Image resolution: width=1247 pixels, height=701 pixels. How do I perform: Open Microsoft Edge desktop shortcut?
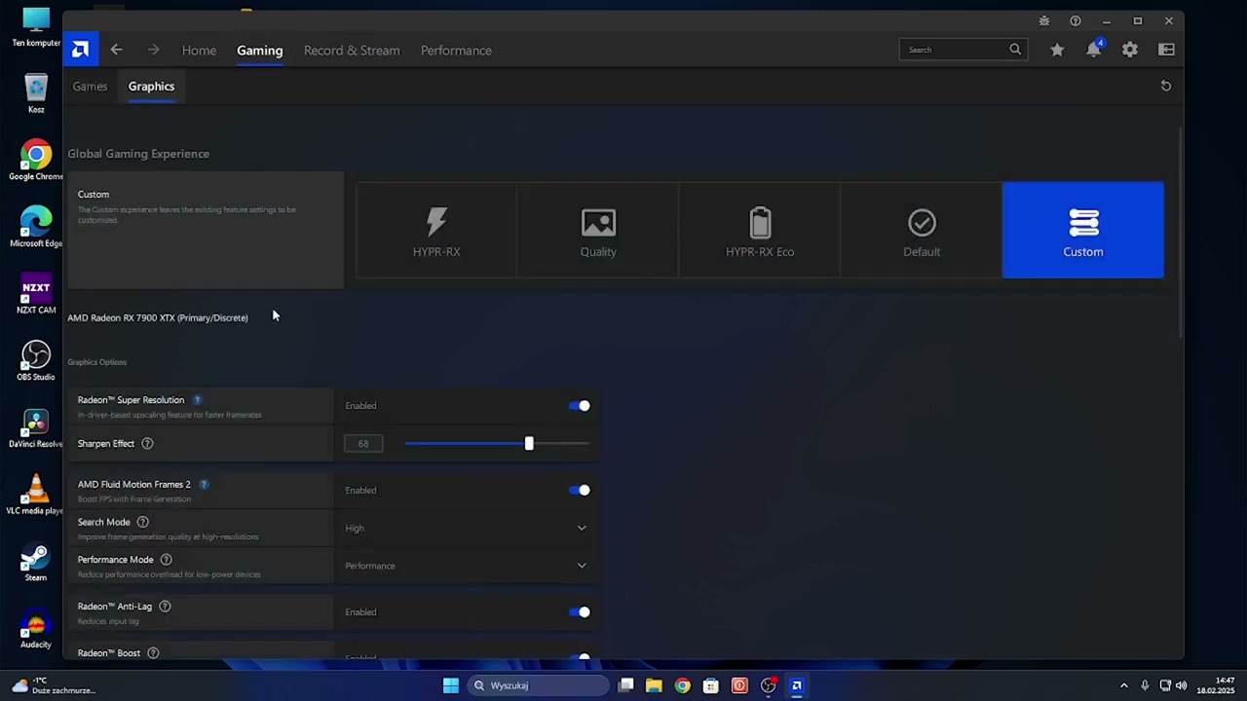(x=36, y=227)
